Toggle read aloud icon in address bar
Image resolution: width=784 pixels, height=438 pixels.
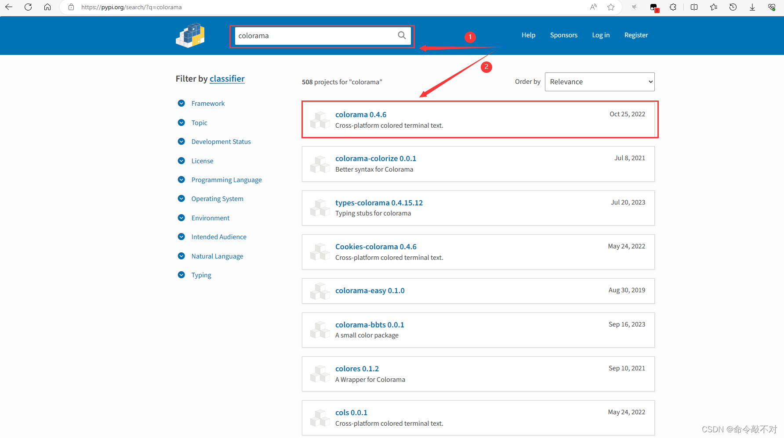(594, 7)
